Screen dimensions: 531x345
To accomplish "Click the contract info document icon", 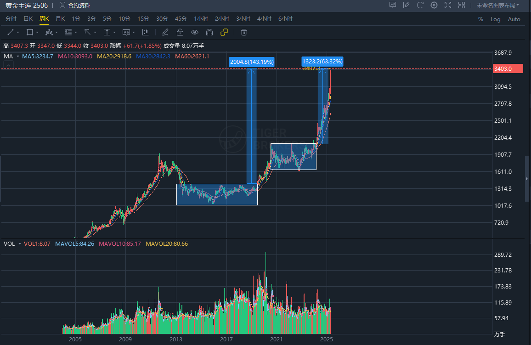I will tap(62, 5).
